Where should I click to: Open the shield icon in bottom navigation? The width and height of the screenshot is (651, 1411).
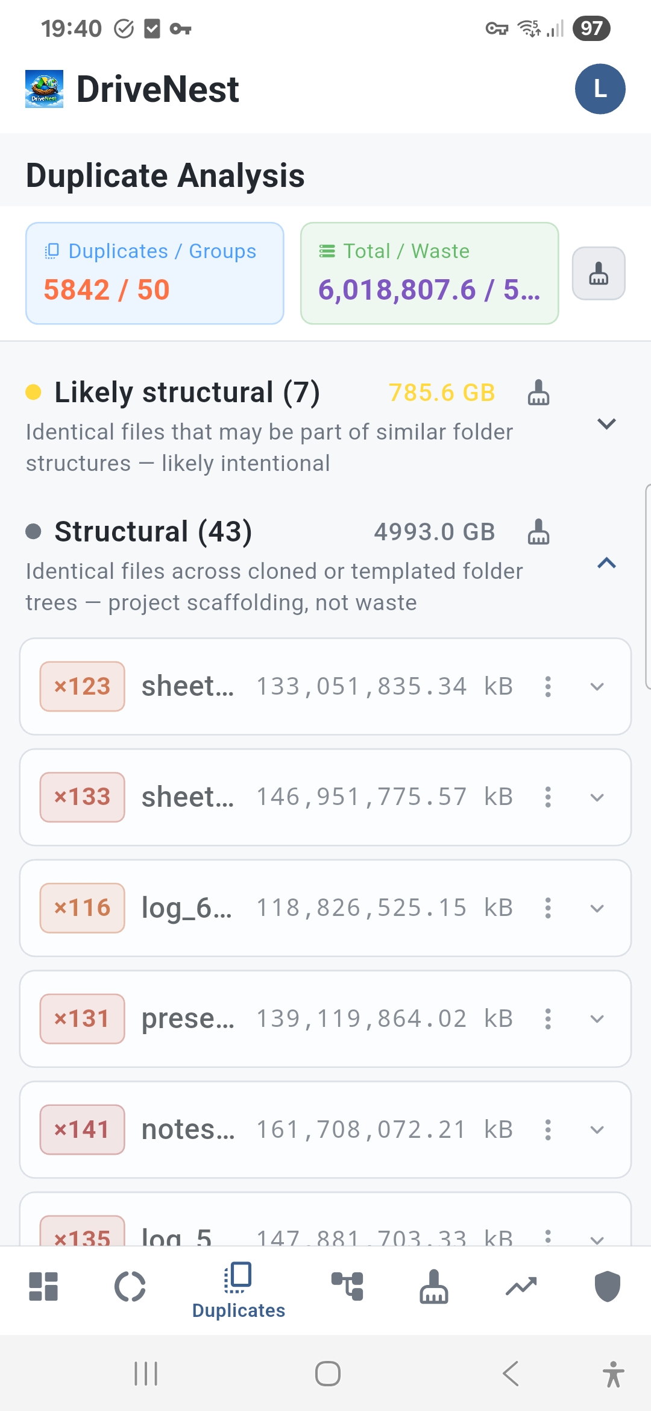coord(607,1287)
